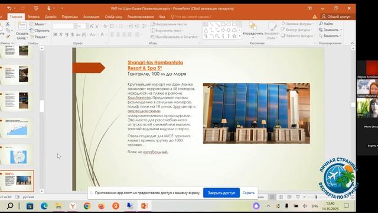378x213 pixels.
Task: Toggle strikethrough text formatting
Action: click(x=78, y=35)
